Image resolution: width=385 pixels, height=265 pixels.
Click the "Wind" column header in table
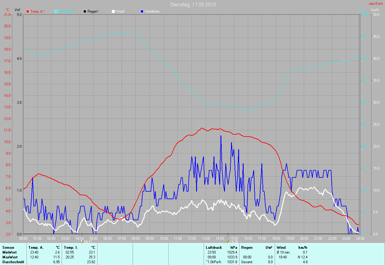[x=281, y=248]
